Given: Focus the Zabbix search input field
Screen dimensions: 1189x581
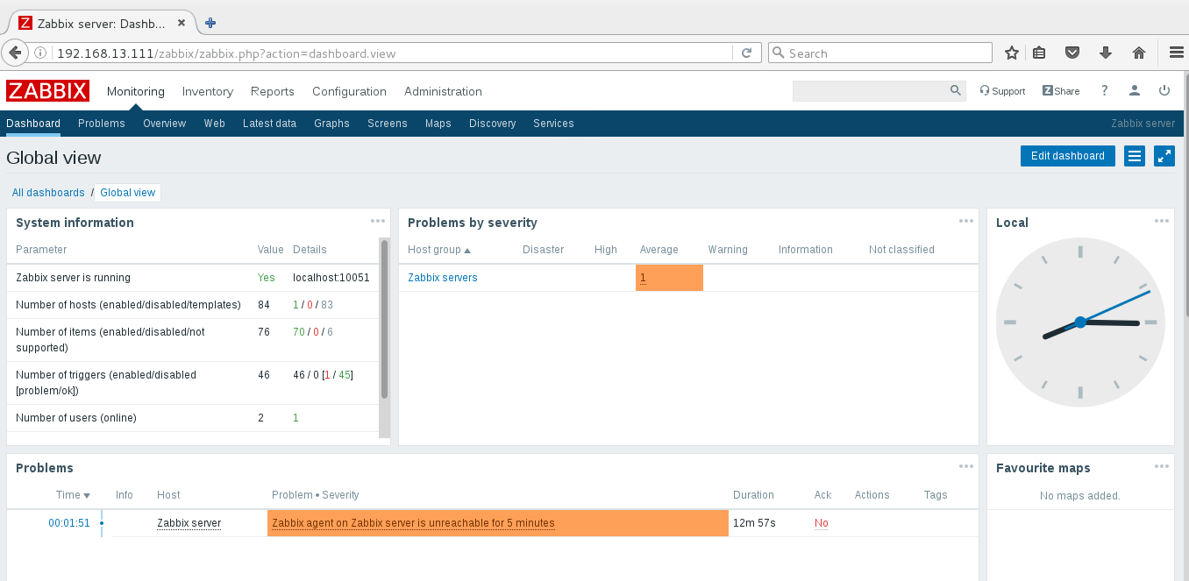Looking at the screenshot, I should (x=869, y=91).
